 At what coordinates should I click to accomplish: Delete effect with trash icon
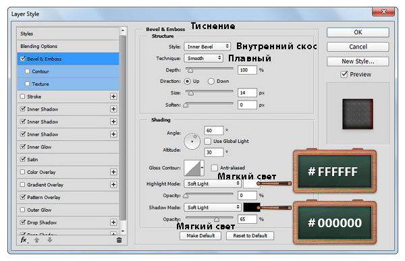pos(119,240)
